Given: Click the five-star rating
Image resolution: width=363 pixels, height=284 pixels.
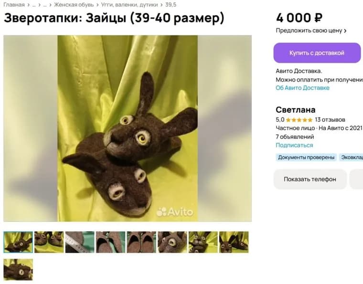Looking at the screenshot, I should tap(299, 120).
